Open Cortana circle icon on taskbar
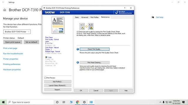Screen dimensions: 188x105 (57, 102)
